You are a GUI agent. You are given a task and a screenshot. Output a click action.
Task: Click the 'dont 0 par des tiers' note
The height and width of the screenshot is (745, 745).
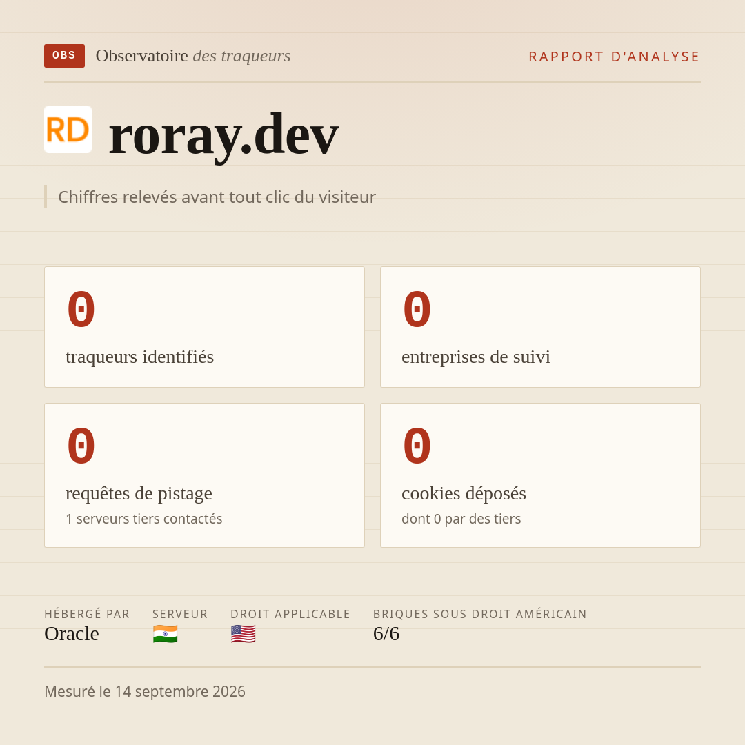point(461,519)
